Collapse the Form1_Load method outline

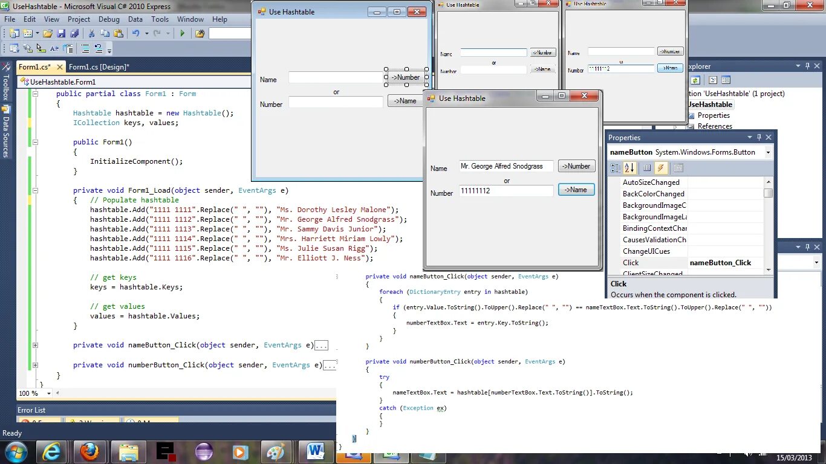pos(35,190)
